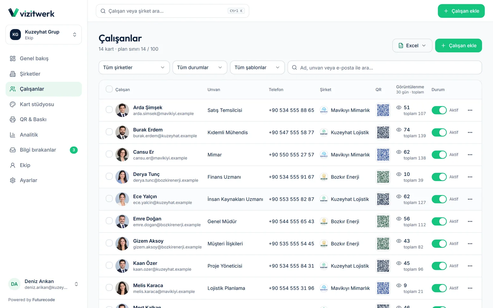Open more options for Burak Erdem row
The width and height of the screenshot is (493, 308).
pos(470,132)
